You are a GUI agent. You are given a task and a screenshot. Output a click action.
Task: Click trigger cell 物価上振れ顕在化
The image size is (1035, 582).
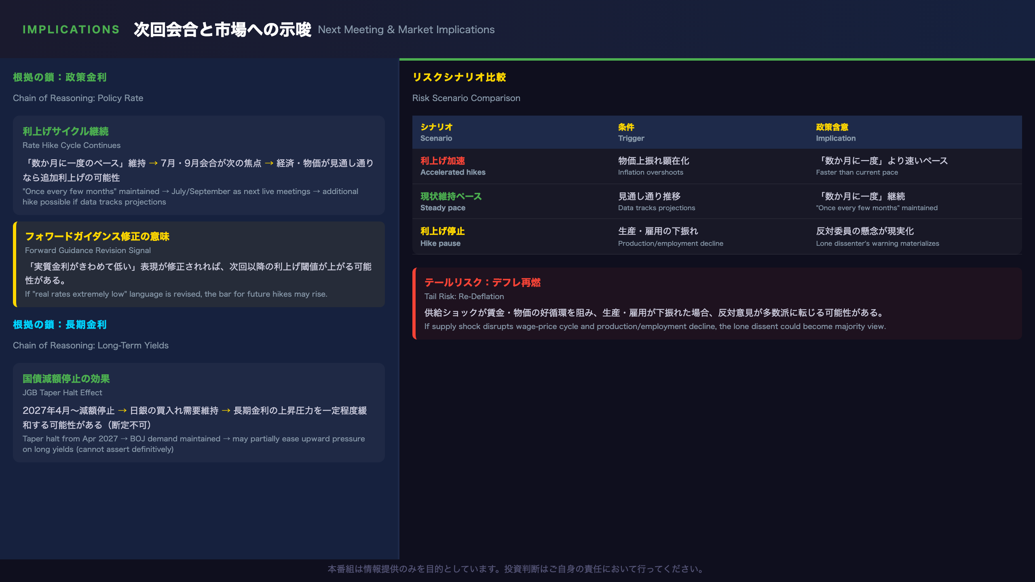(x=654, y=161)
